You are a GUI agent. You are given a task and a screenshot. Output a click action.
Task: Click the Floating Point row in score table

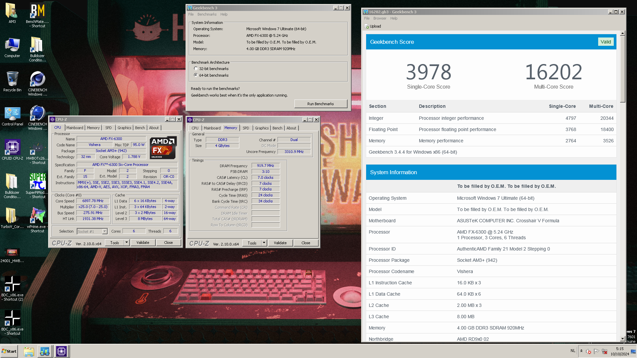tap(491, 129)
